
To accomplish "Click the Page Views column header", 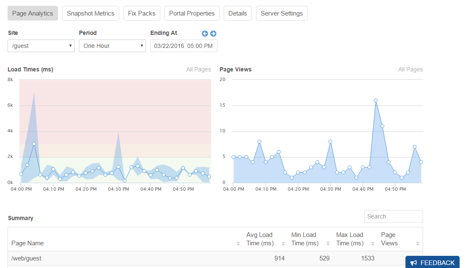I will point(389,239).
